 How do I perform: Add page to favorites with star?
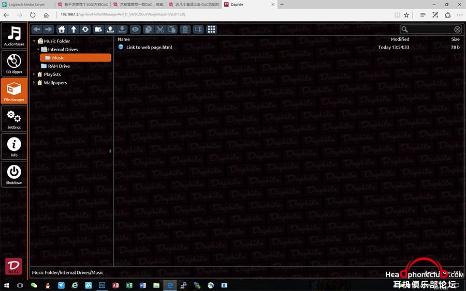pyautogui.click(x=406, y=15)
